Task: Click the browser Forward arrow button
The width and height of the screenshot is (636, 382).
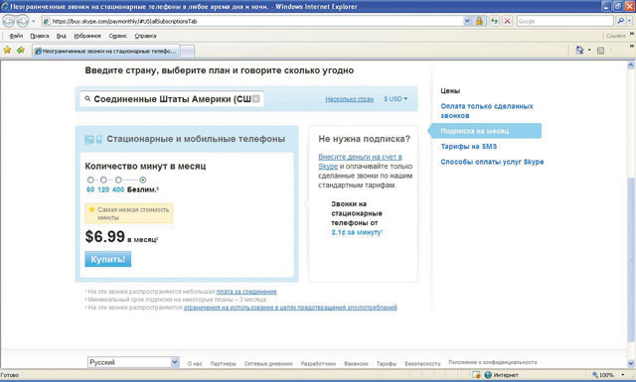Action: pyautogui.click(x=22, y=21)
